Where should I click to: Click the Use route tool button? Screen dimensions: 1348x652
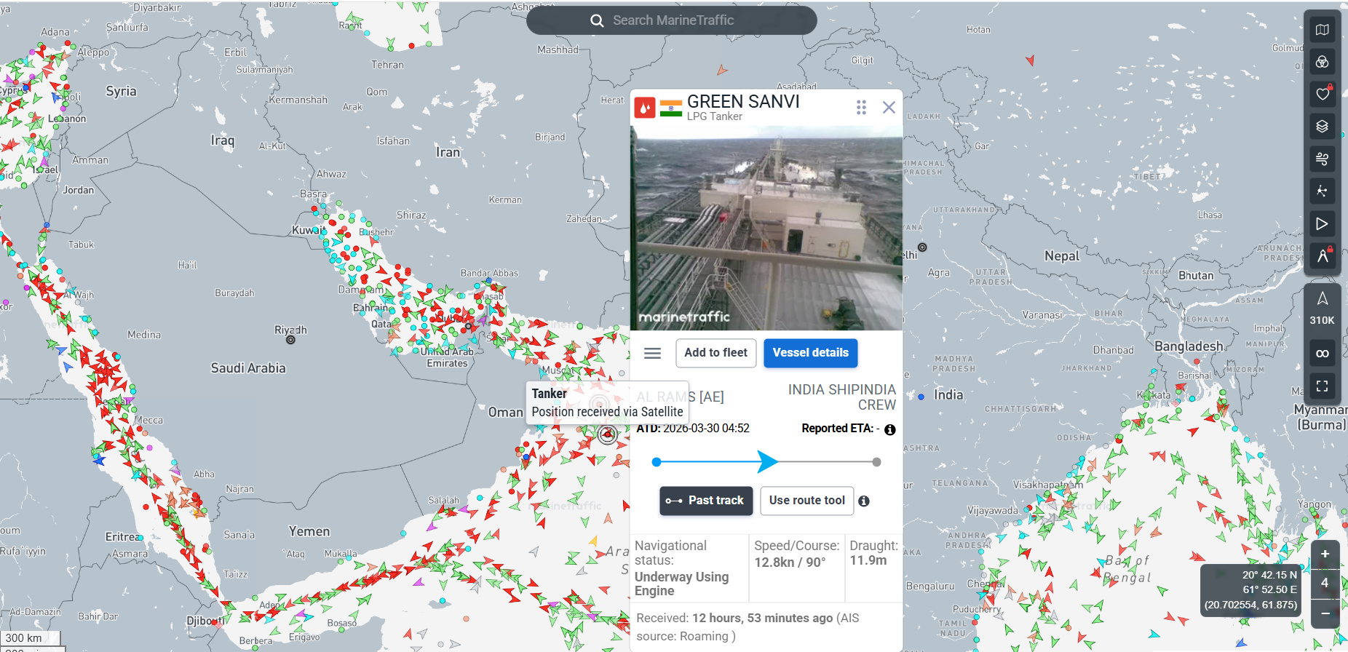point(806,501)
